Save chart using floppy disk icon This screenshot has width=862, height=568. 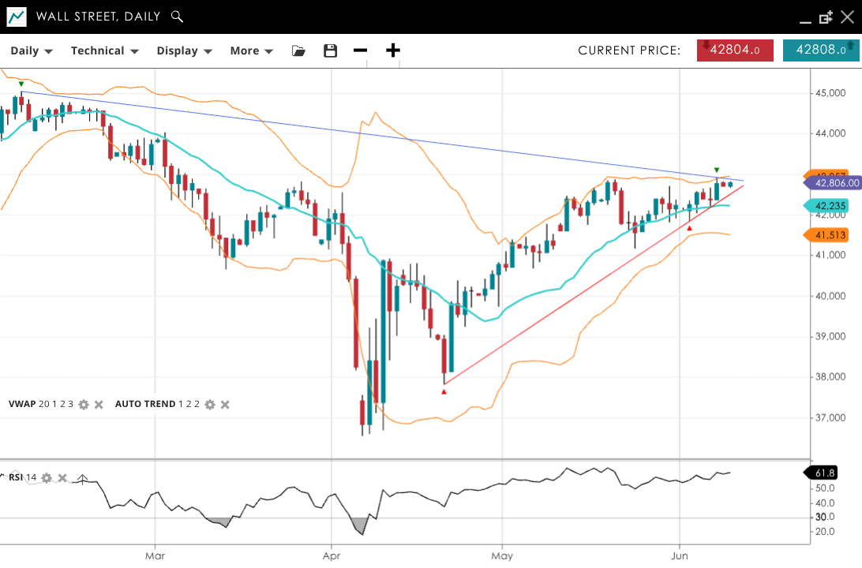[330, 50]
